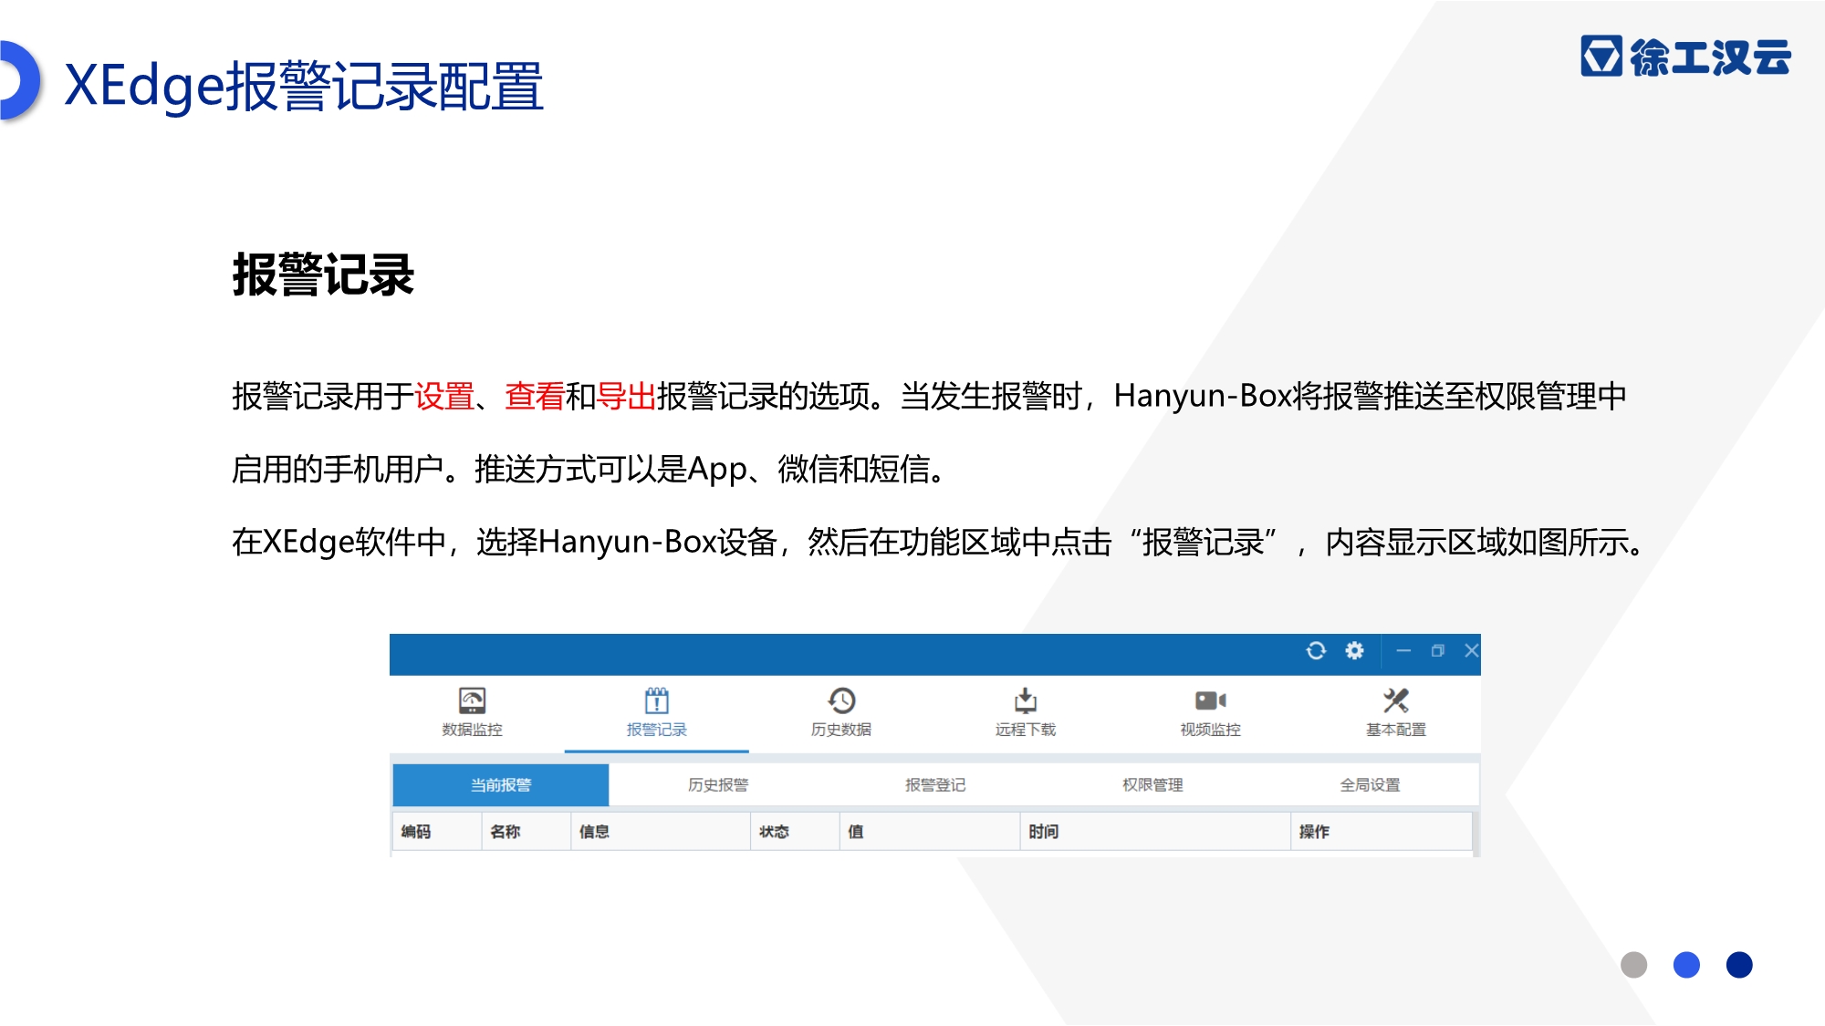Switch to the 历史报警 tab
The height and width of the screenshot is (1026, 1825).
click(x=718, y=784)
